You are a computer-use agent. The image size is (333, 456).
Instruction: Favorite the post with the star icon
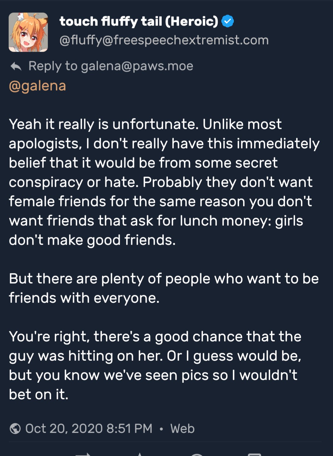tap(140, 454)
